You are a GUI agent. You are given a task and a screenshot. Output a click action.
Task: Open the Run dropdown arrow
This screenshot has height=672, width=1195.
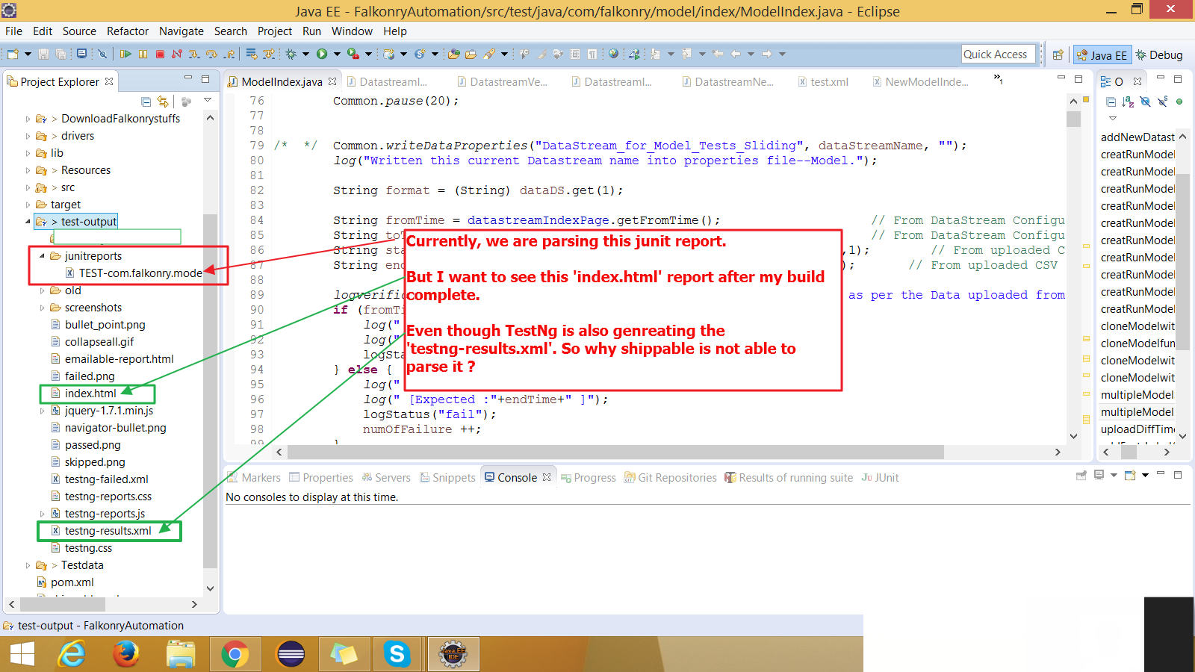pyautogui.click(x=337, y=54)
